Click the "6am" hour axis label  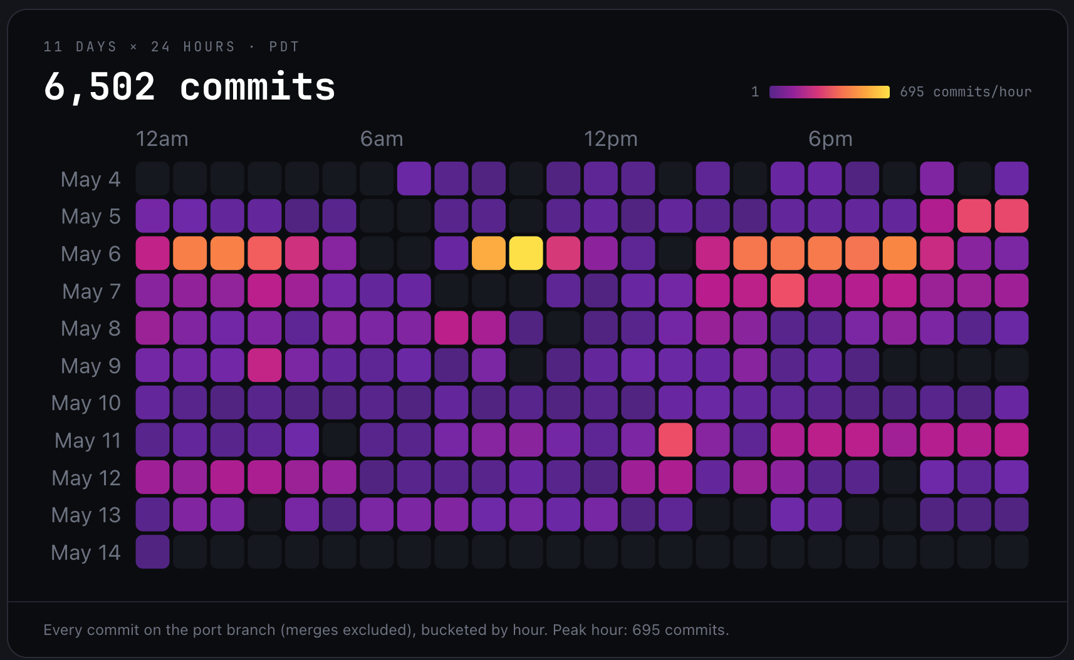coord(382,139)
